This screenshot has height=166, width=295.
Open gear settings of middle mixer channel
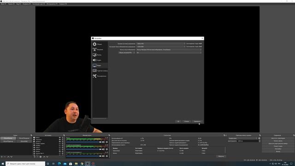106,149
